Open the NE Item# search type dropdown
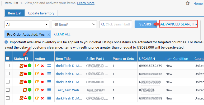This screenshot has width=204, height=105. tap(74, 24)
